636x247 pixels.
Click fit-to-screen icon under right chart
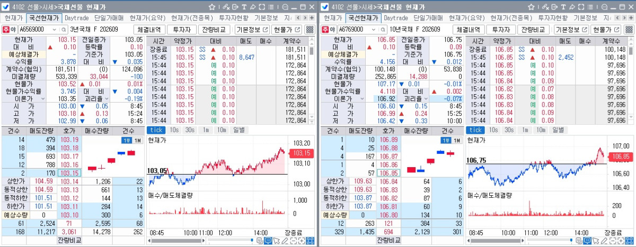pyautogui.click(x=629, y=241)
